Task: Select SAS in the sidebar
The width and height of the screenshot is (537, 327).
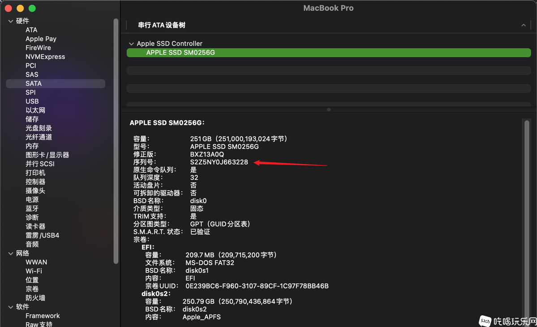Action: (x=32, y=74)
